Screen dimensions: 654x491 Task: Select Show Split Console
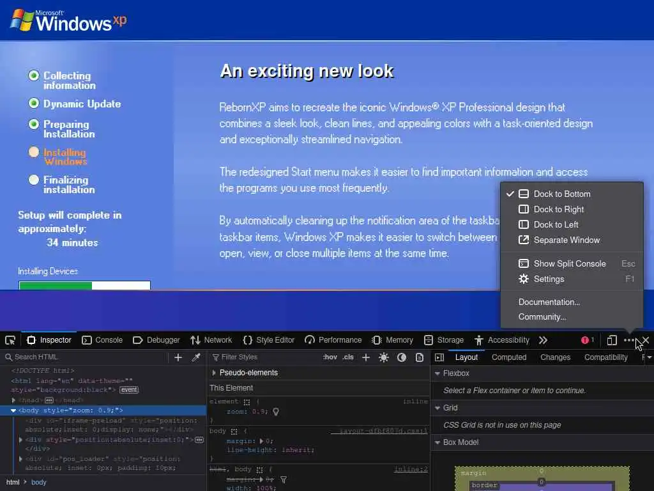[x=572, y=263]
